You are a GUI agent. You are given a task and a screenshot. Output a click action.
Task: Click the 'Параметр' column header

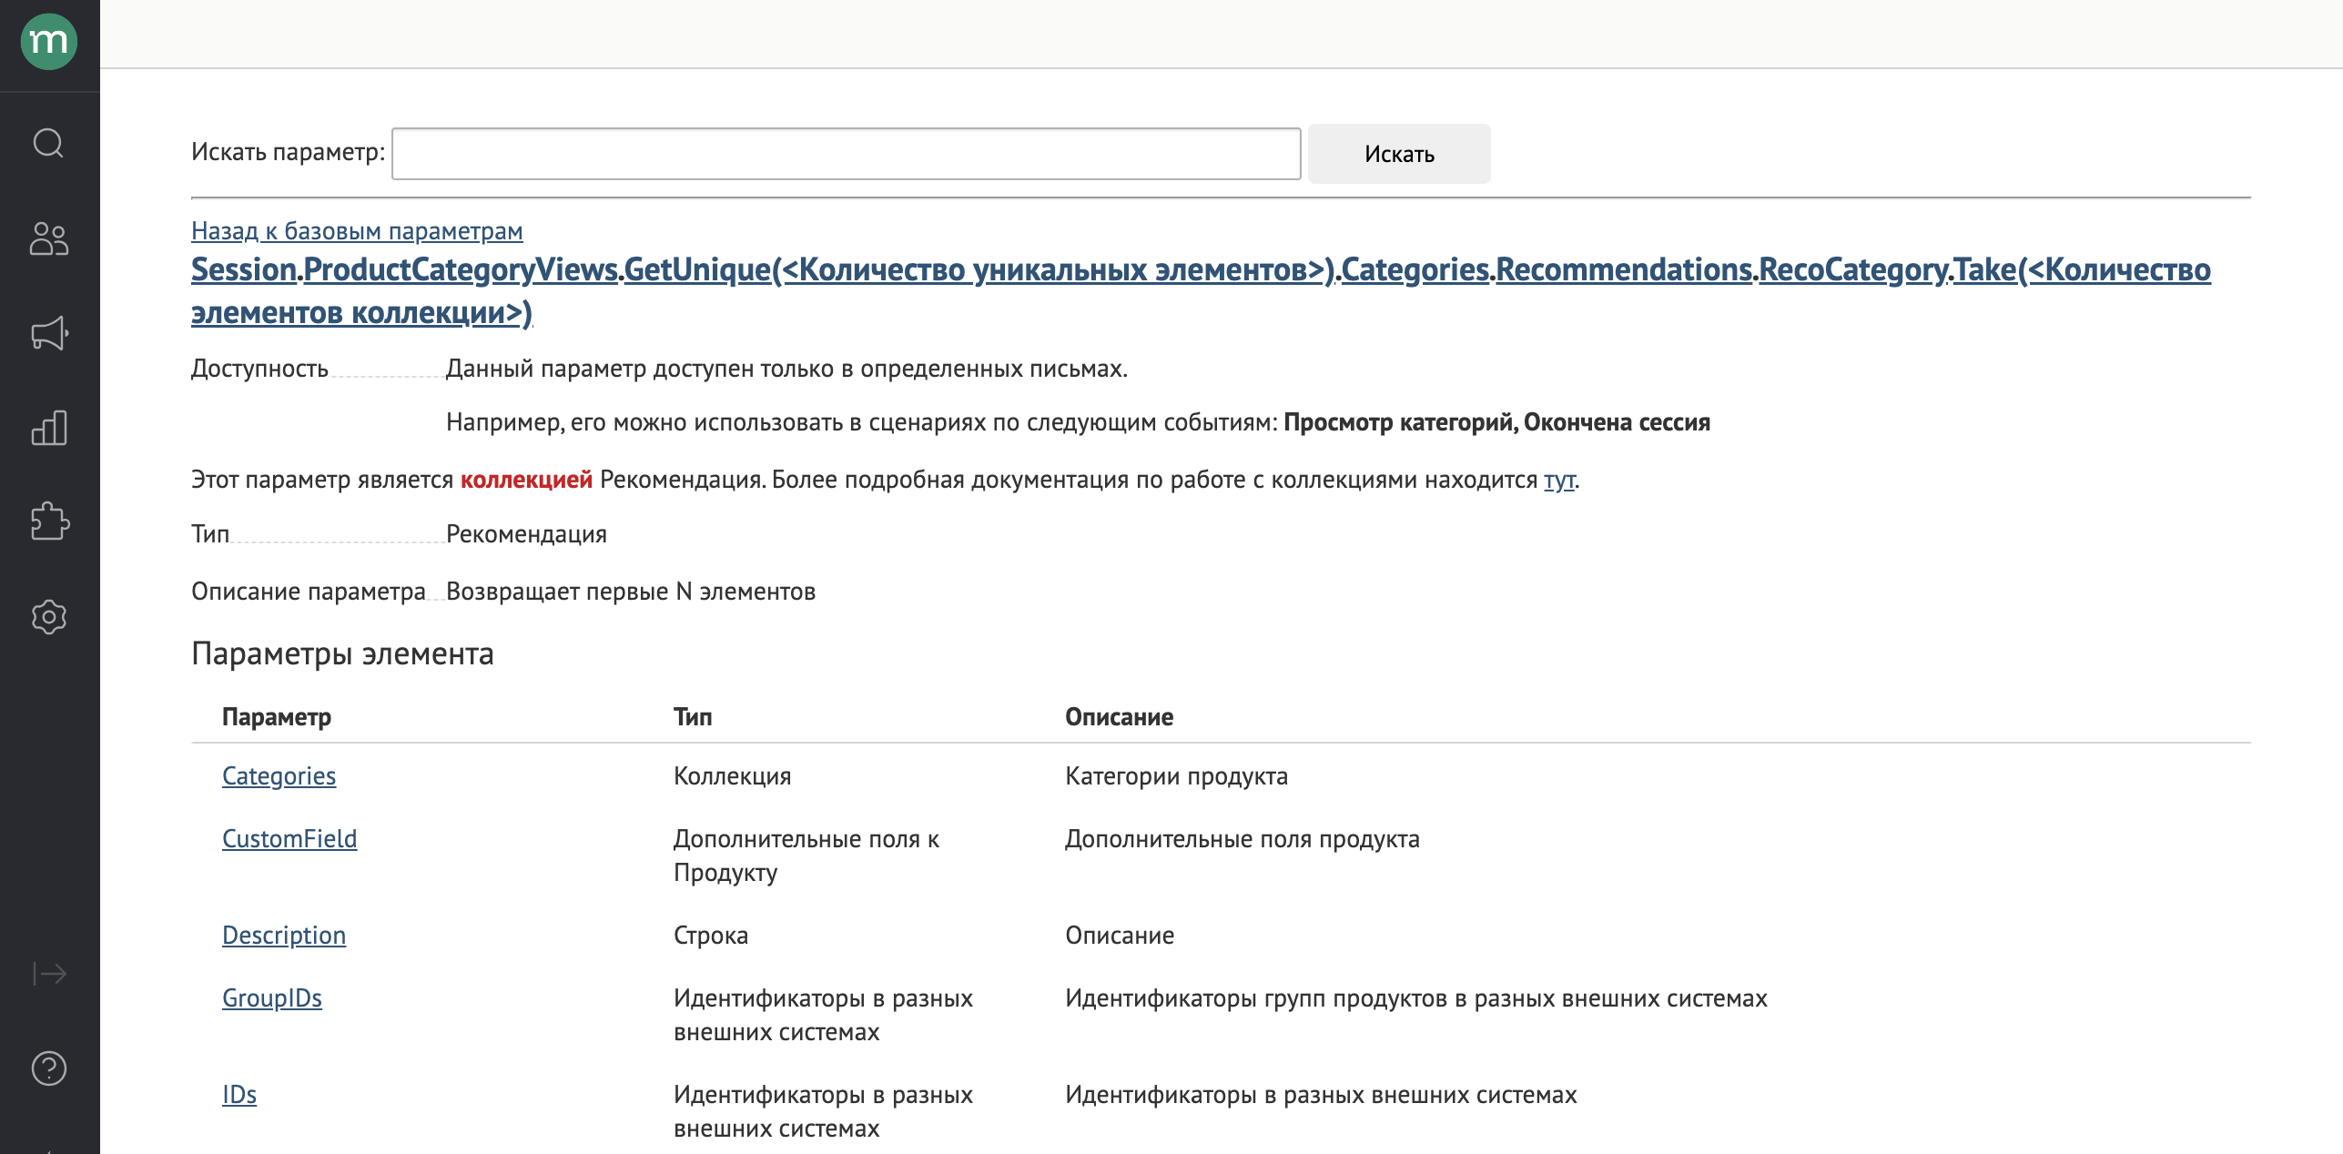click(x=277, y=717)
